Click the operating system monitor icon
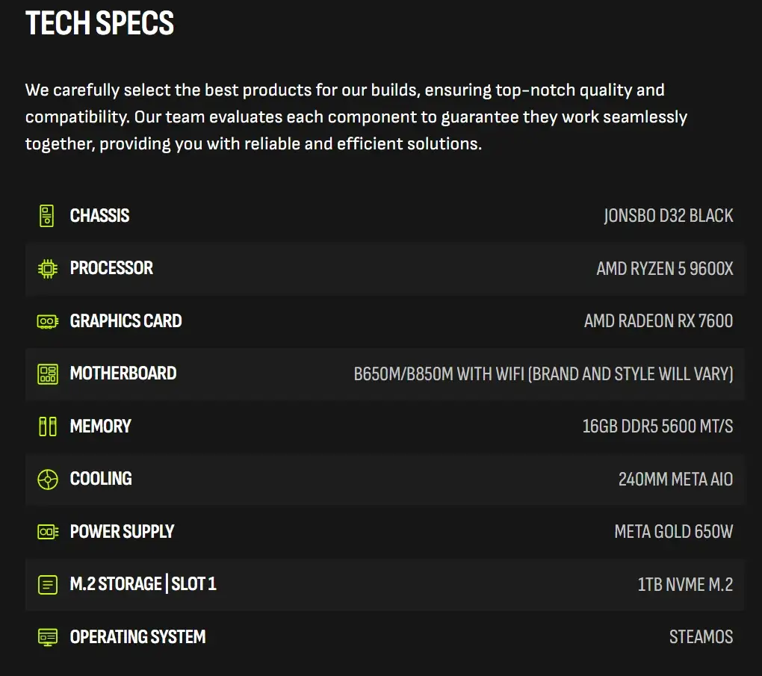This screenshot has height=676, width=762. [x=48, y=637]
